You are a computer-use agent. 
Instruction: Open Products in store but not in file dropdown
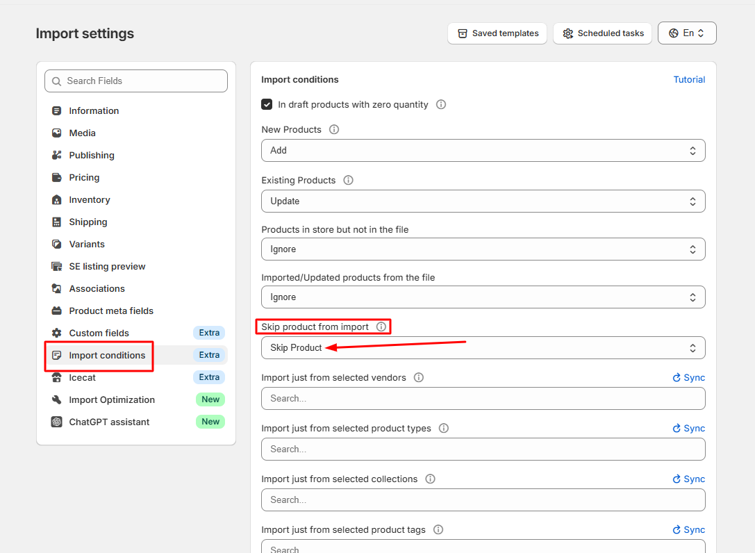pos(483,249)
